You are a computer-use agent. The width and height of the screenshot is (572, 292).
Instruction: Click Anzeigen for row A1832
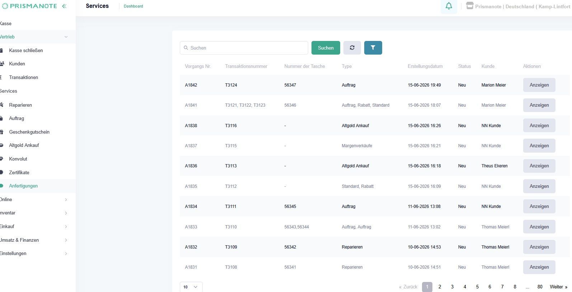click(x=539, y=247)
